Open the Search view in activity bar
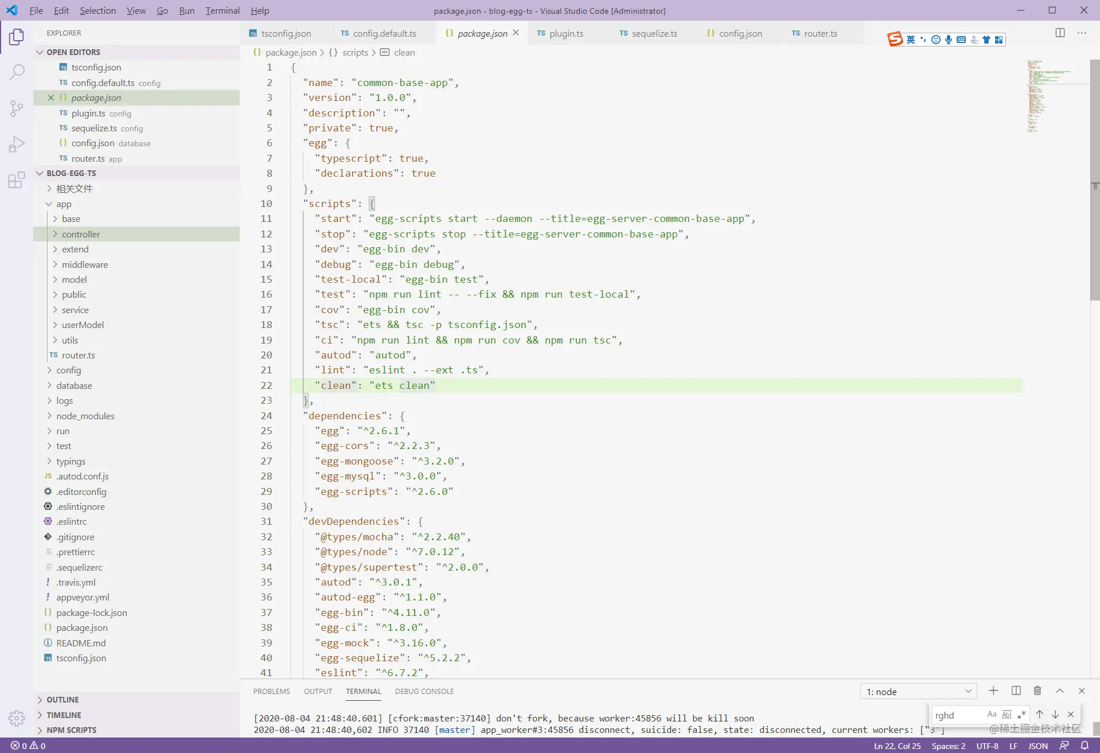 [17, 72]
